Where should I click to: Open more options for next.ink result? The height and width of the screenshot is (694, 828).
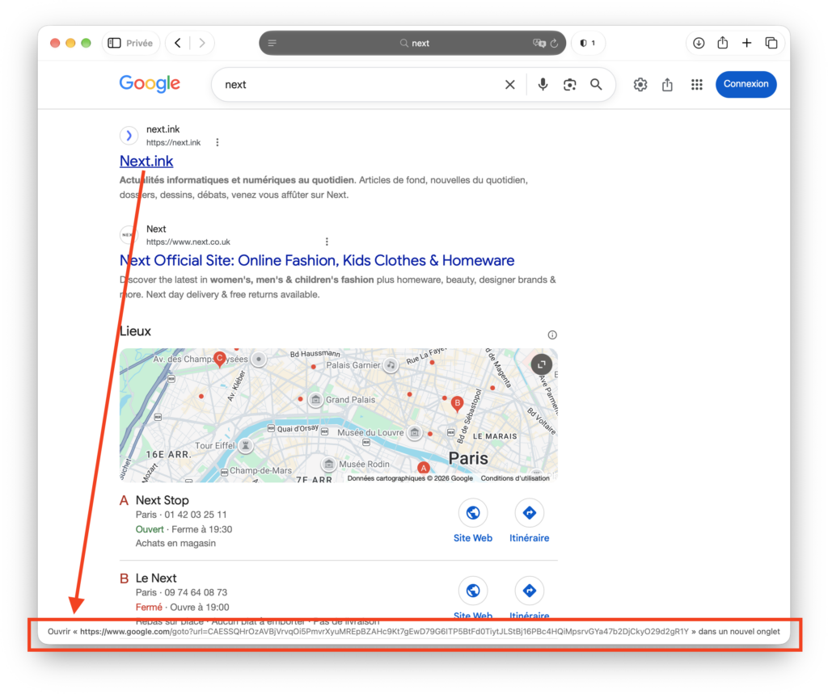click(x=217, y=142)
